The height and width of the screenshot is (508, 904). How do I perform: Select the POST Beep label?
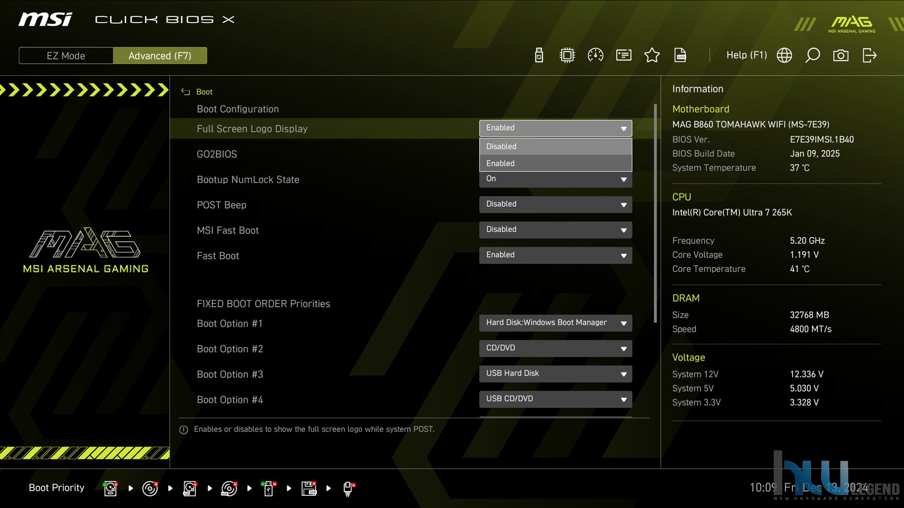point(222,205)
